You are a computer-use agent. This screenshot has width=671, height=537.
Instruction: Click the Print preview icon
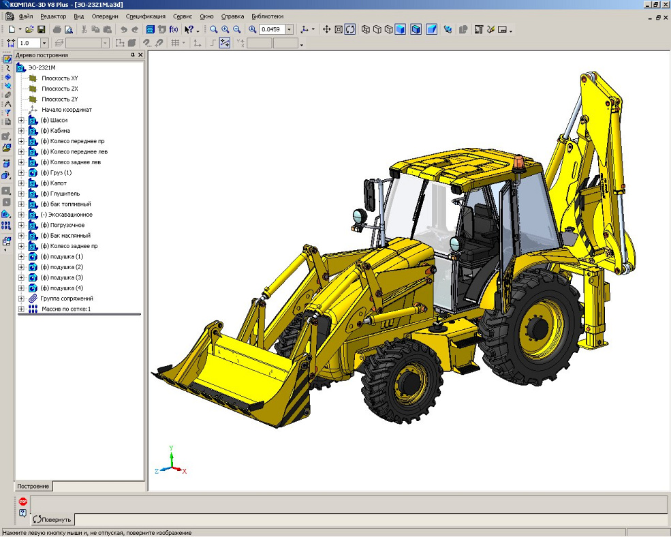click(x=68, y=29)
